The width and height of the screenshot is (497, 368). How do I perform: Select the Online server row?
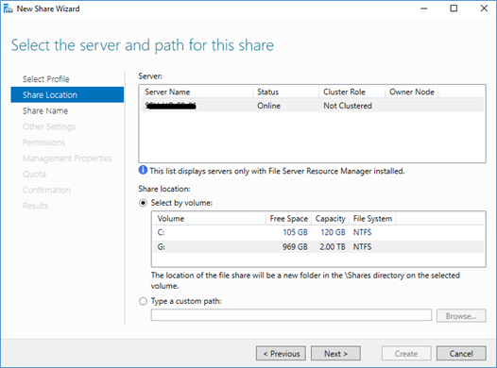click(x=312, y=106)
